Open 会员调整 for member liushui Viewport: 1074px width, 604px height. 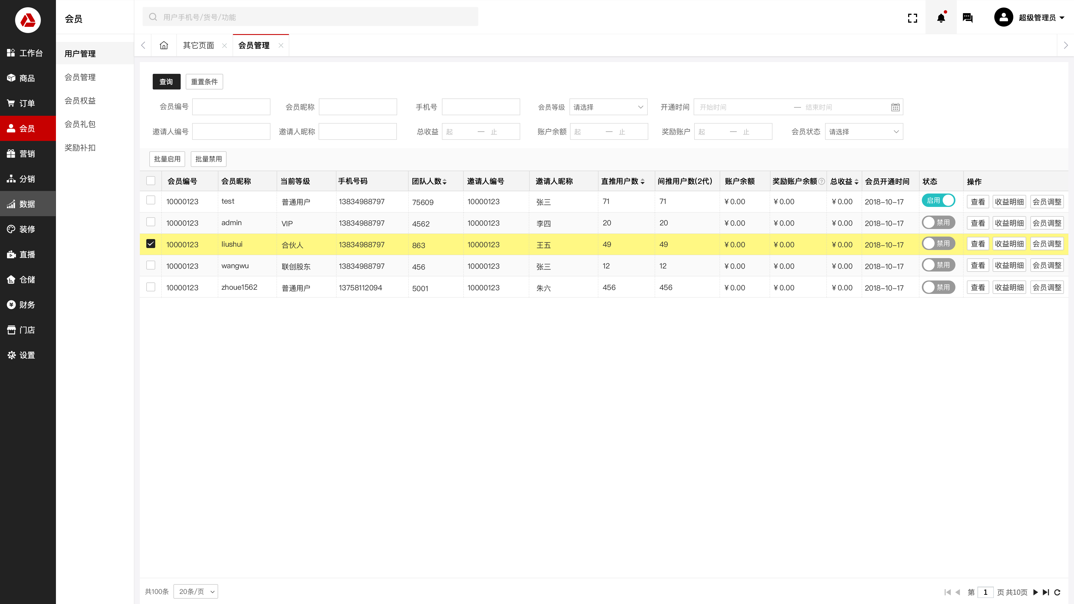(1047, 244)
